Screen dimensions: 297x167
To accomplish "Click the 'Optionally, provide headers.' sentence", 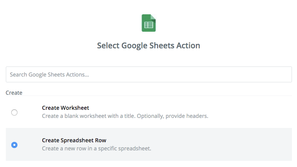I will tap(175, 116).
